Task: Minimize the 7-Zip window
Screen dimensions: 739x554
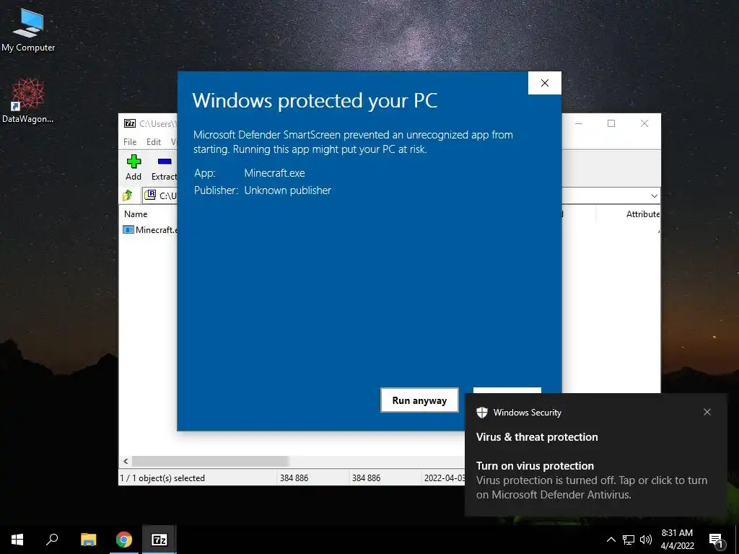Action: (579, 123)
